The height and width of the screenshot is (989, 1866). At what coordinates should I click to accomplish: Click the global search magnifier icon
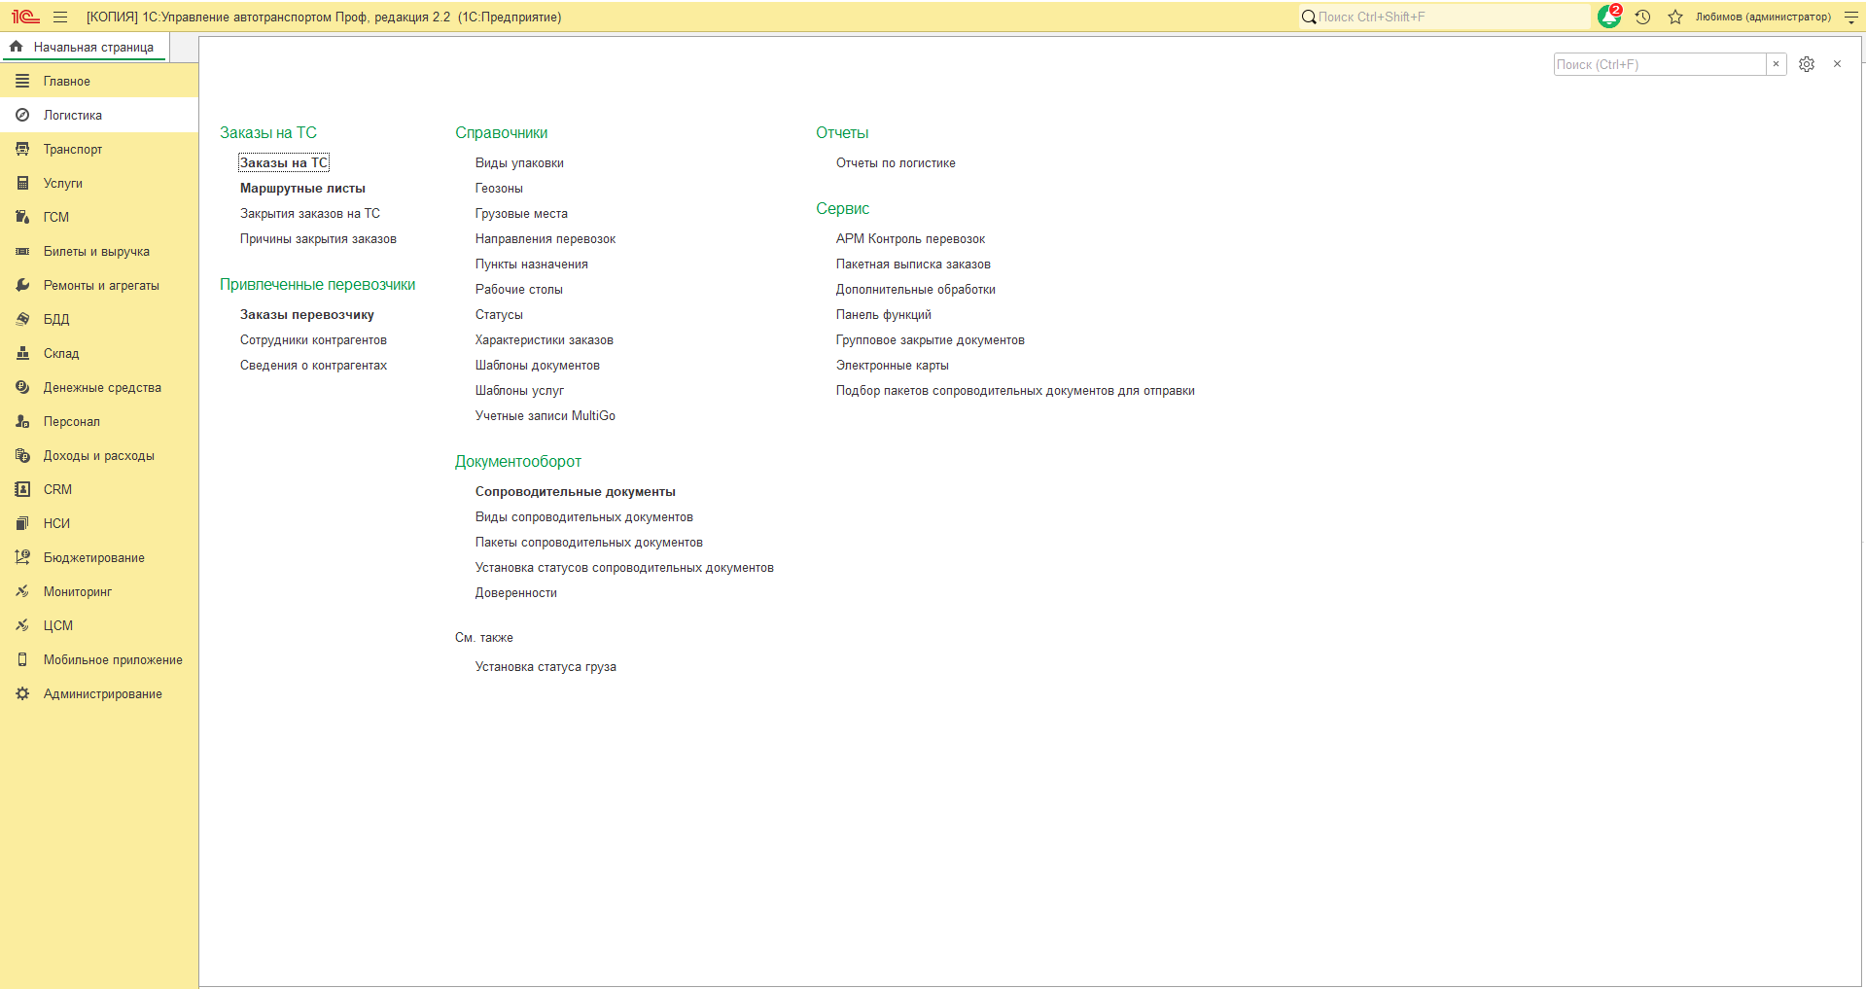[1309, 17]
